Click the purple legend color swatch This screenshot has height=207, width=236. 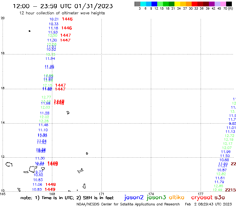(212, 4)
